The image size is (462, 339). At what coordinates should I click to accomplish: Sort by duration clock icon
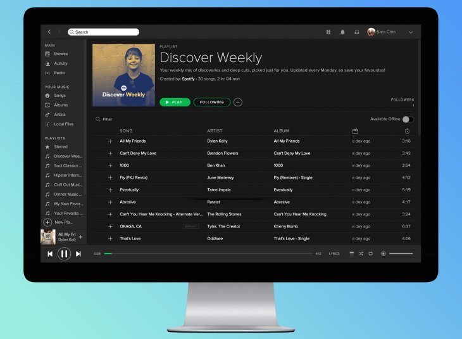[407, 131]
